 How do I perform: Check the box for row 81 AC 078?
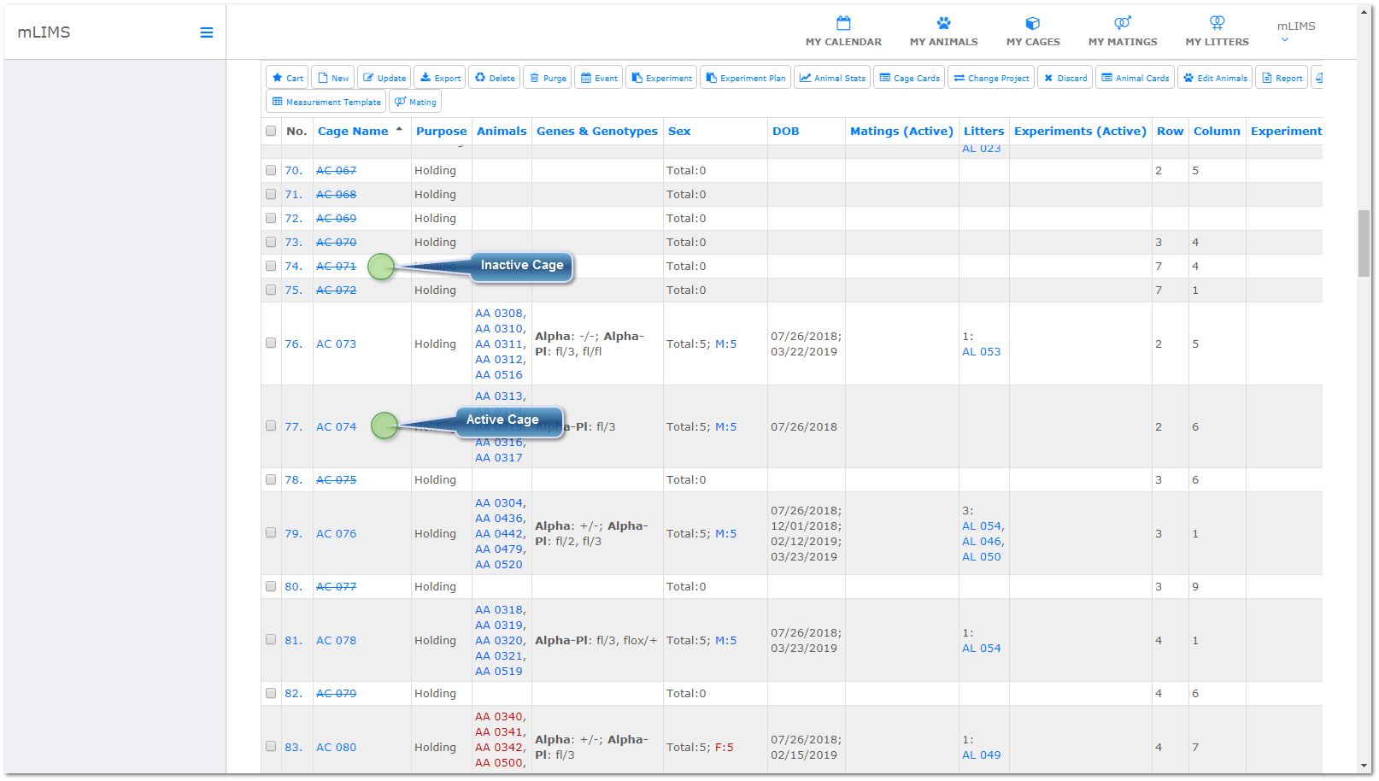pyautogui.click(x=271, y=639)
